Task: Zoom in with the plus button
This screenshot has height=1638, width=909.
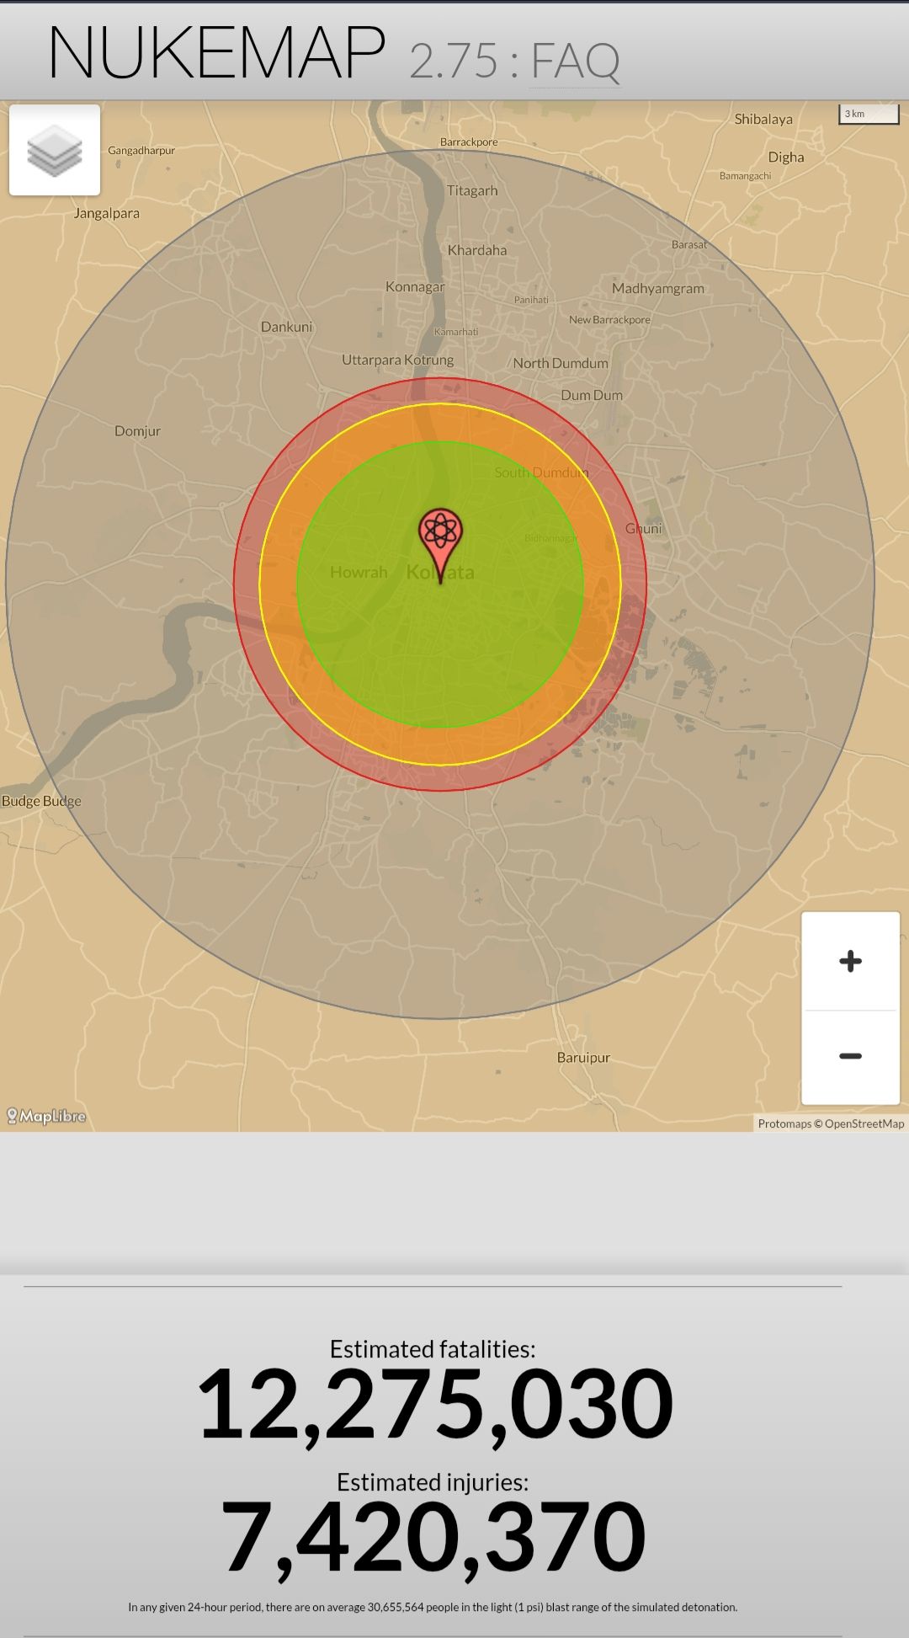Action: tap(850, 961)
